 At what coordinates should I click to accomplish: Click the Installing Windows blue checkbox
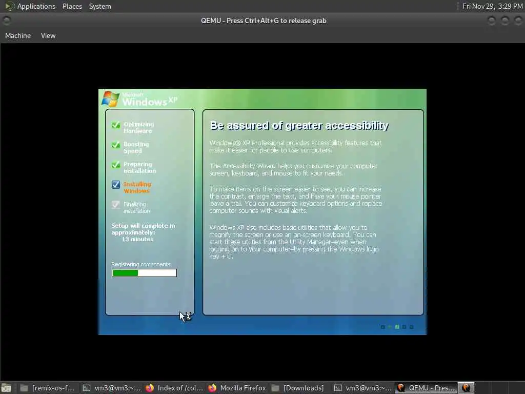116,185
